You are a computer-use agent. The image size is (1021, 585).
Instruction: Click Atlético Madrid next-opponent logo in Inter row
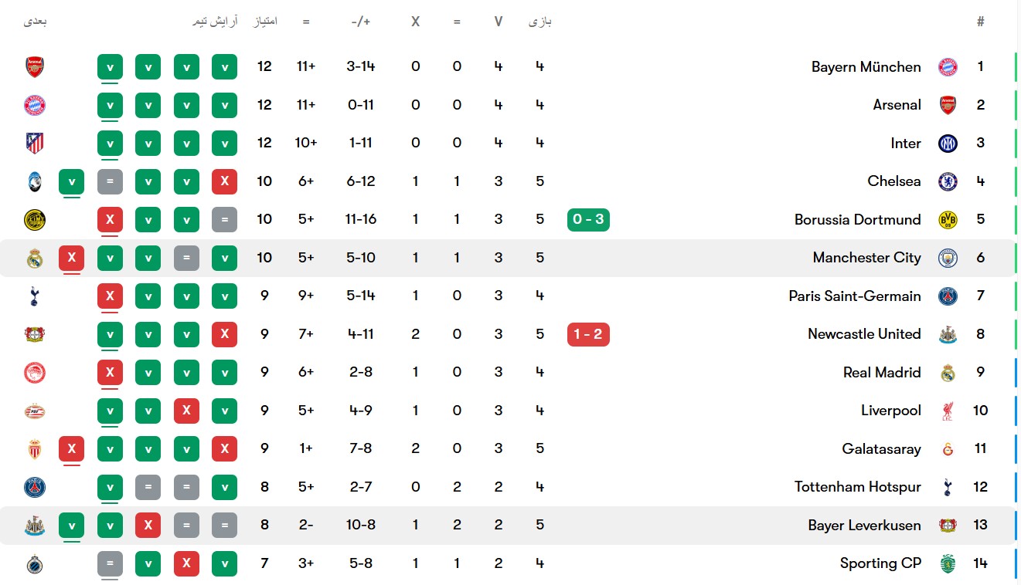[35, 144]
